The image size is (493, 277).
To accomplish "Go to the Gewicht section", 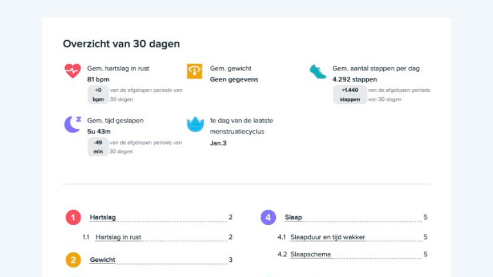I will point(102,259).
